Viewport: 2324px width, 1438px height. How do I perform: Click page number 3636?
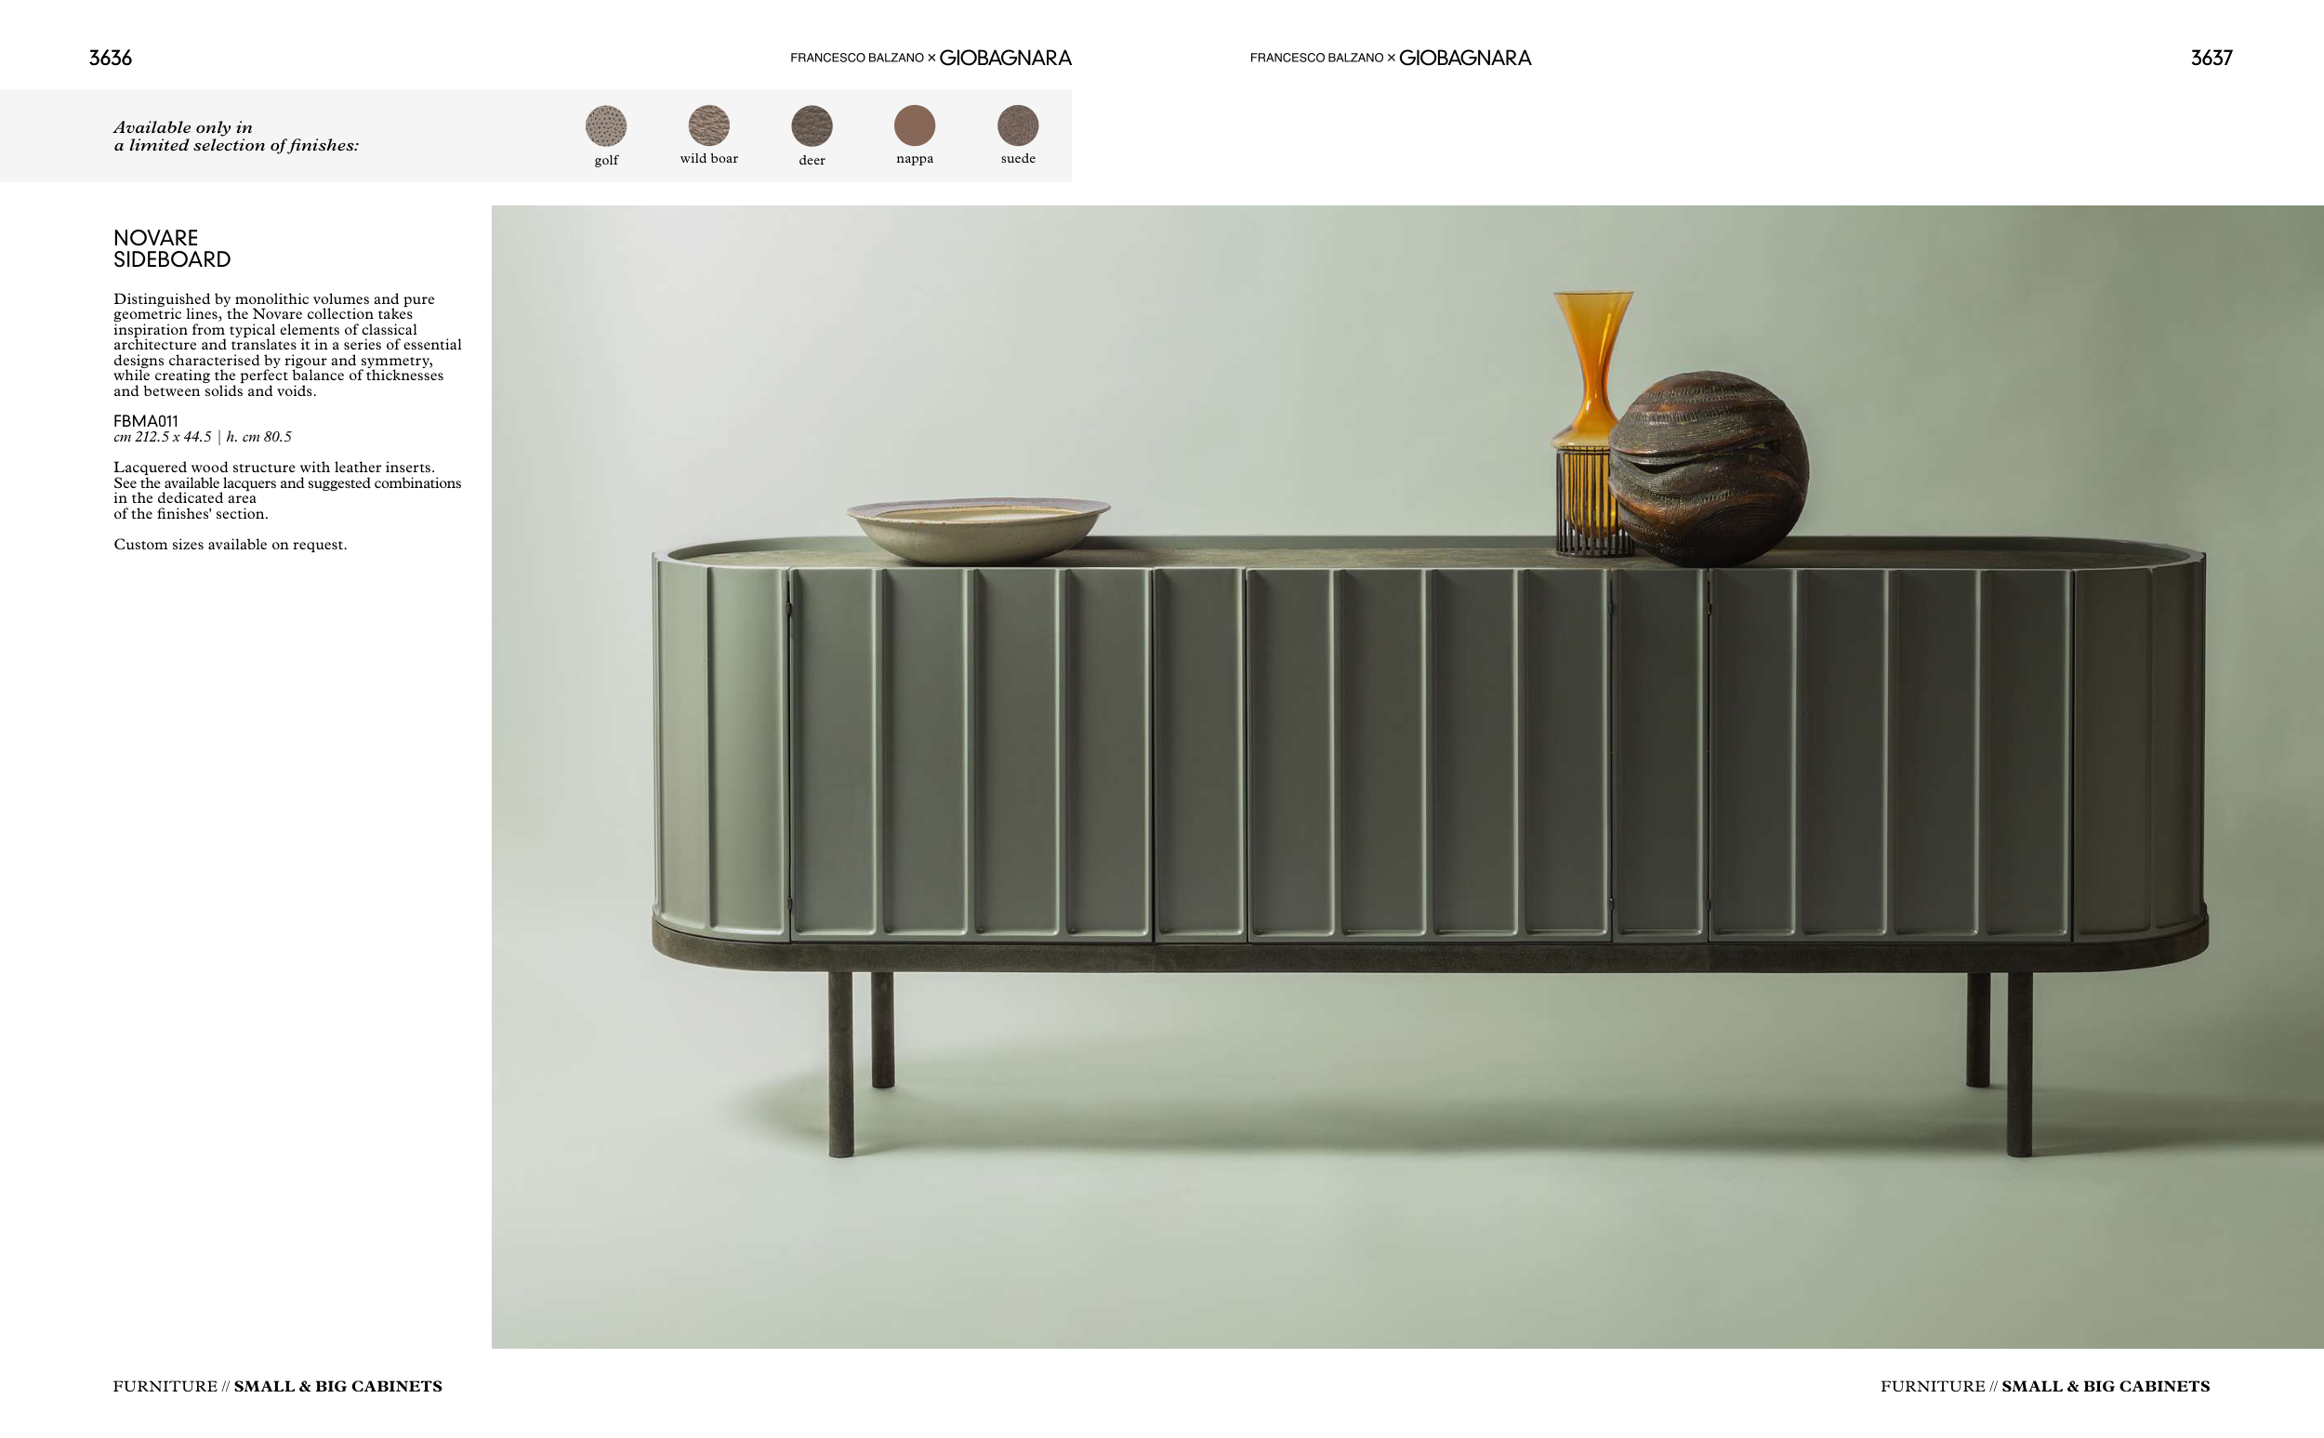(x=111, y=58)
